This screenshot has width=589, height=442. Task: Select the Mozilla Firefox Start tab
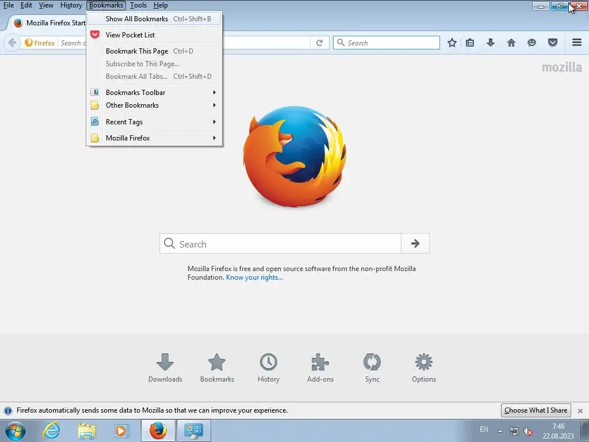[x=49, y=23]
